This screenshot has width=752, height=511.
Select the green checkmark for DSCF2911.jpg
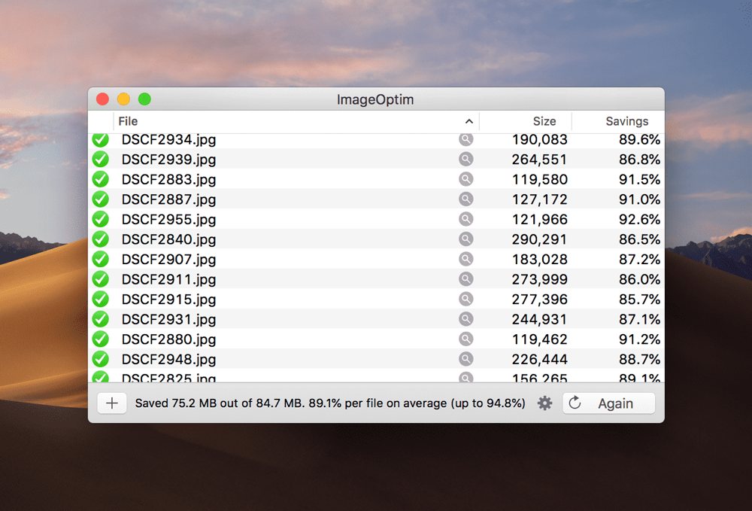(100, 278)
